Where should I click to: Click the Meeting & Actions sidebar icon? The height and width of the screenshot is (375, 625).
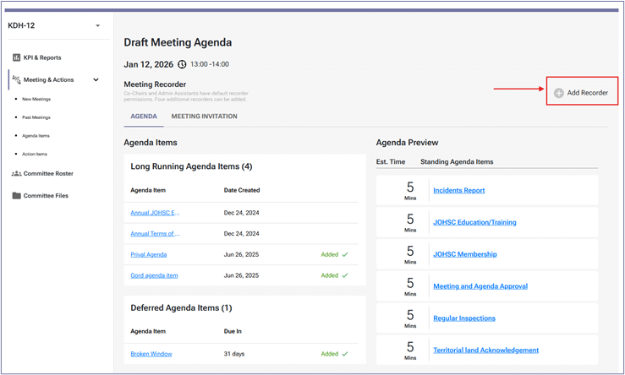pos(17,79)
